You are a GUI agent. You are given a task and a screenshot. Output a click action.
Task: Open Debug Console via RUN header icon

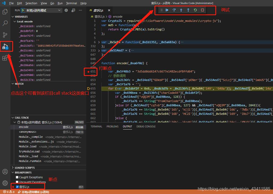point(73,10)
